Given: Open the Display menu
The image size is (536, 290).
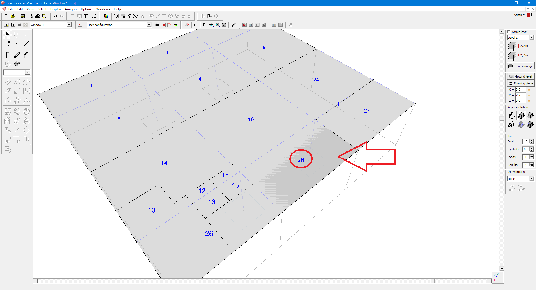Looking at the screenshot, I should pos(56,9).
